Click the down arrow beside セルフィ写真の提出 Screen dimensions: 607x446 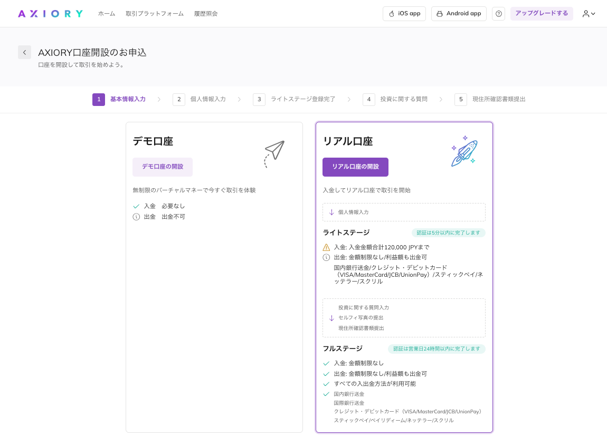[331, 318]
